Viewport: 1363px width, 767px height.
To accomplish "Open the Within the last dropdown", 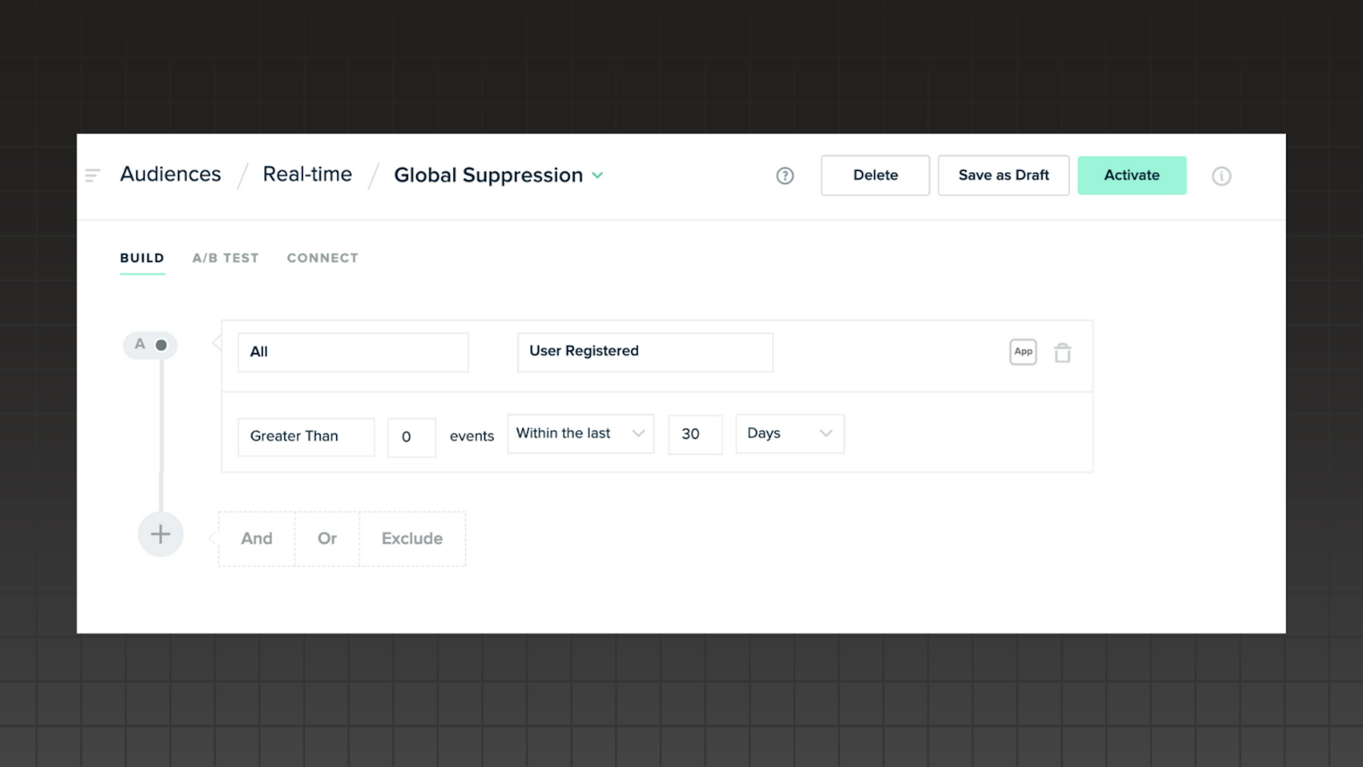I will click(580, 434).
